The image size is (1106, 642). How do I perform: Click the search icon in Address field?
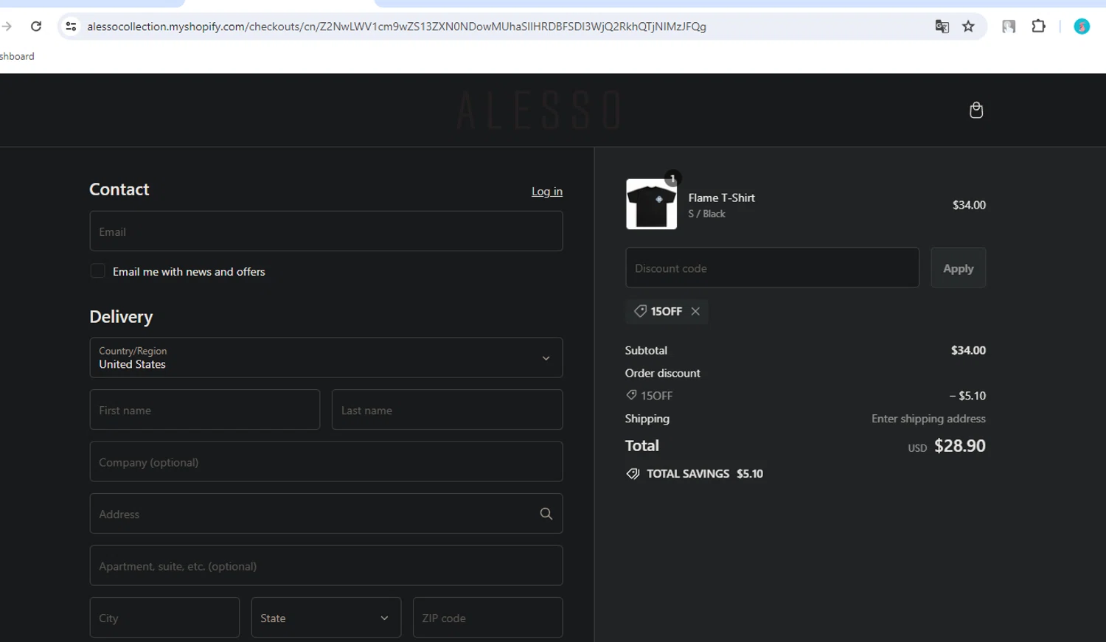click(x=546, y=514)
